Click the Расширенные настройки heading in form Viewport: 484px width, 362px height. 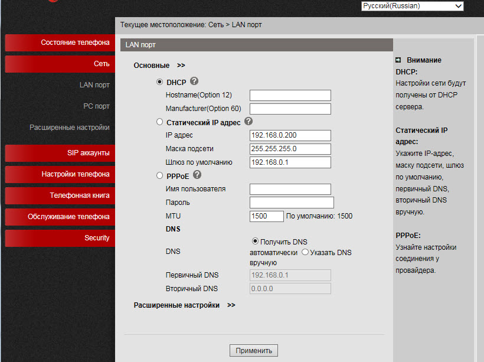click(176, 305)
